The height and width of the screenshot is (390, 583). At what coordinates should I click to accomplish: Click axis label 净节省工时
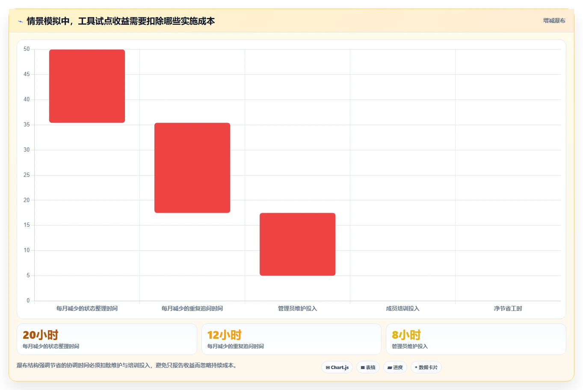pos(508,308)
